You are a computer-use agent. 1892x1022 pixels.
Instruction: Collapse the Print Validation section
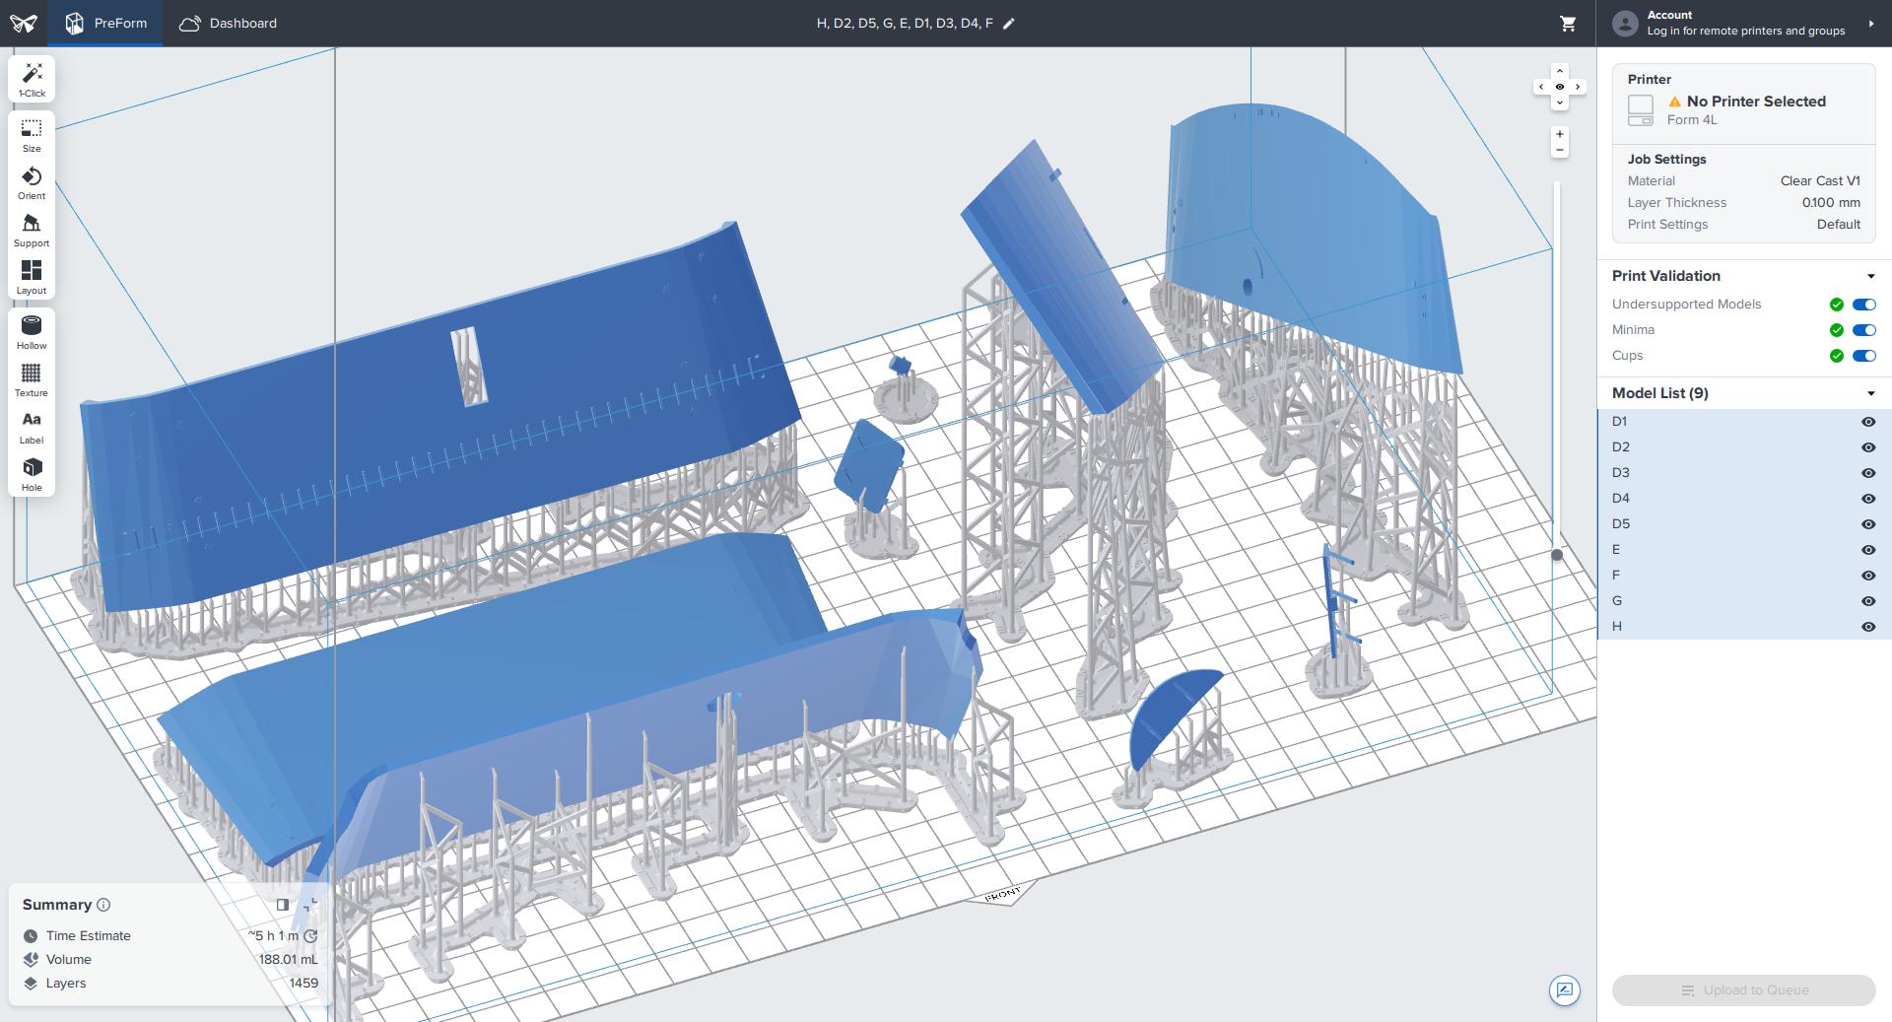1870,276
